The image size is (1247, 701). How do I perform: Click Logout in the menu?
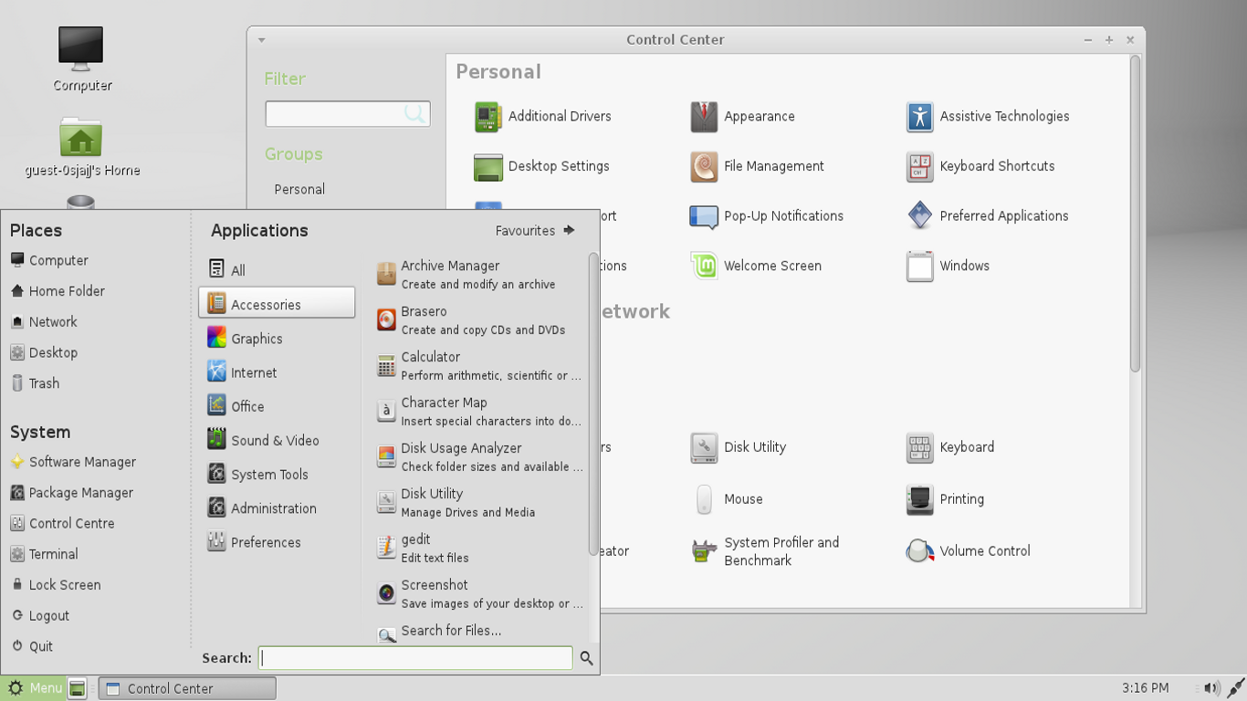(x=39, y=616)
